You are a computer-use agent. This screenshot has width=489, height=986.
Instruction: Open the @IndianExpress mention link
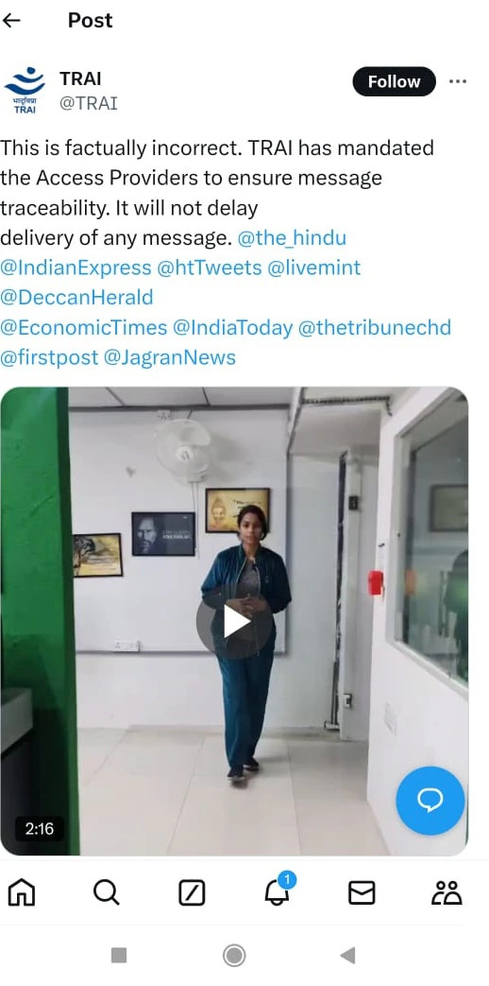pos(76,268)
